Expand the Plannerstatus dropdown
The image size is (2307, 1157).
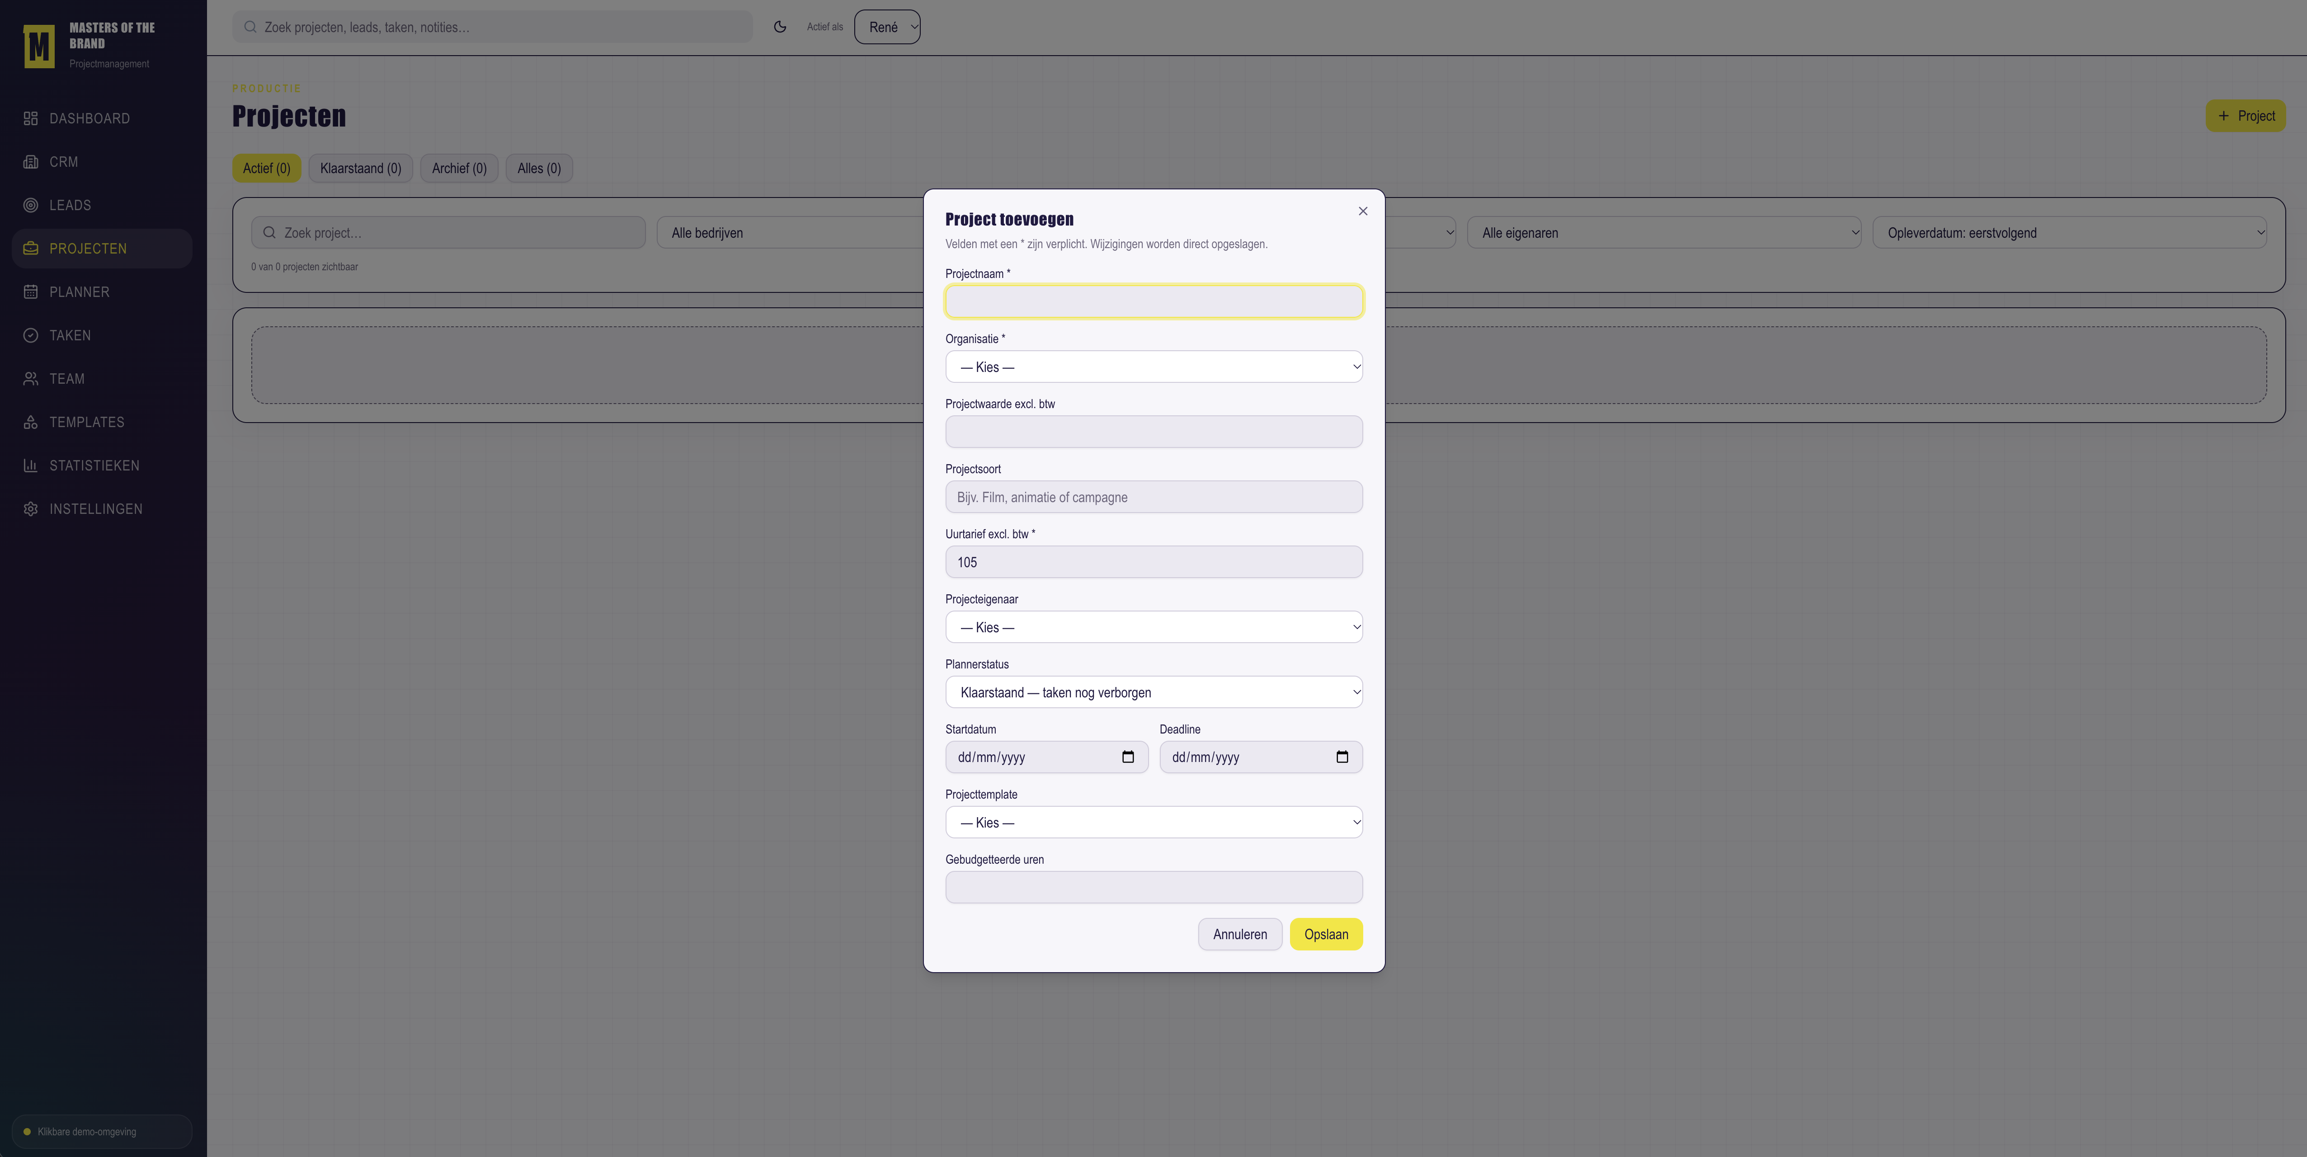[x=1153, y=692]
